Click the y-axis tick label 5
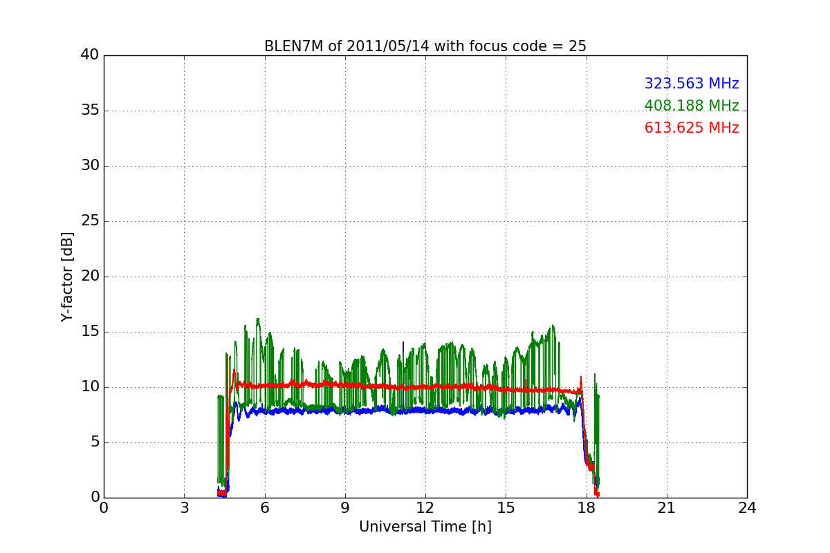 click(x=94, y=442)
